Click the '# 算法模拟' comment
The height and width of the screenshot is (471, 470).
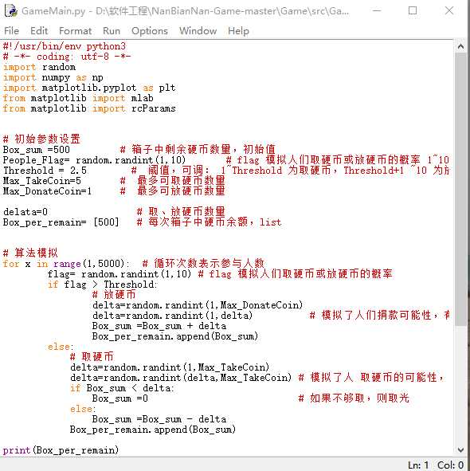pos(30,253)
